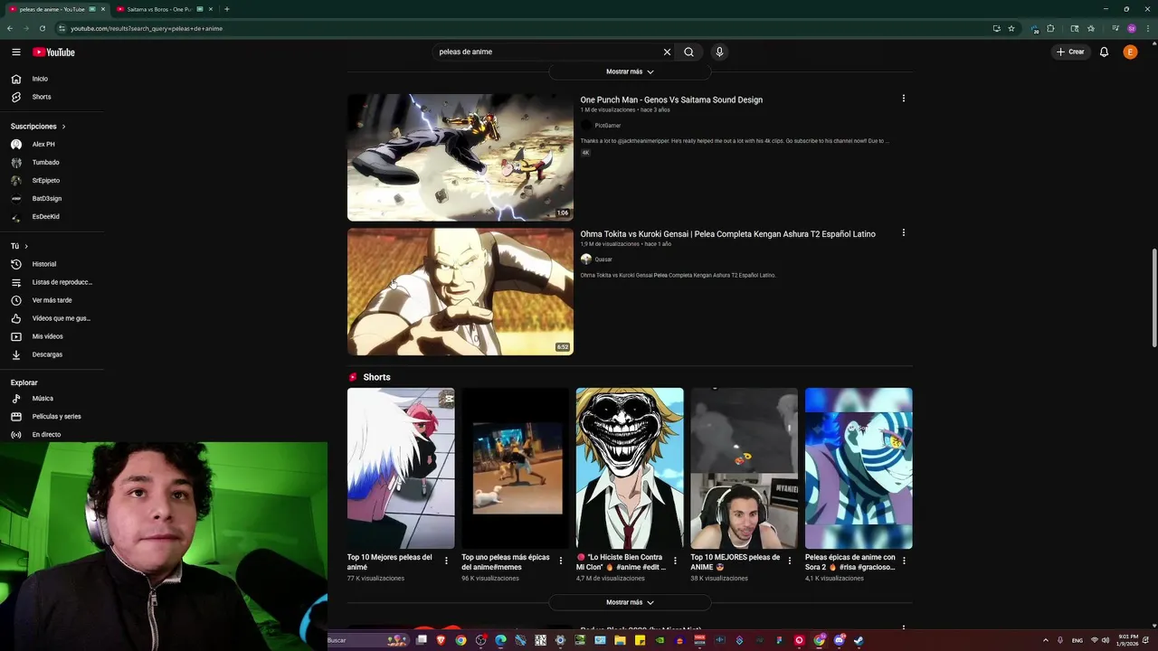Open the Top 10 Mejores peleas short thumbnail
1158x651 pixels.
(401, 468)
